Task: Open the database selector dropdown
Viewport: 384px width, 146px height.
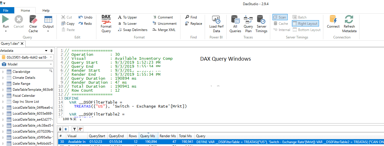Action: (x=50, y=57)
